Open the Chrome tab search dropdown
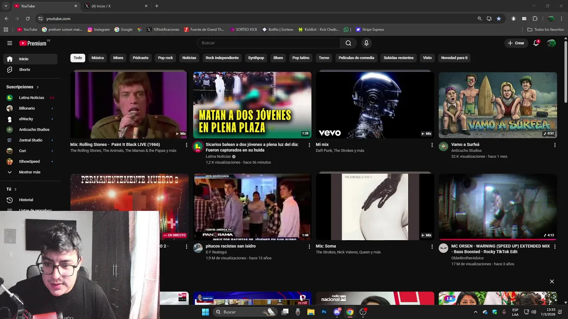 (x=6, y=6)
